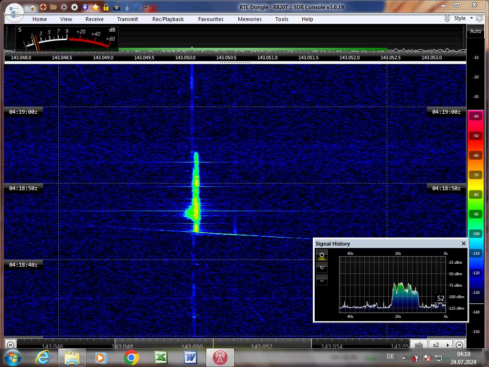
Task: Open the Style dropdown menu
Action: (x=463, y=18)
